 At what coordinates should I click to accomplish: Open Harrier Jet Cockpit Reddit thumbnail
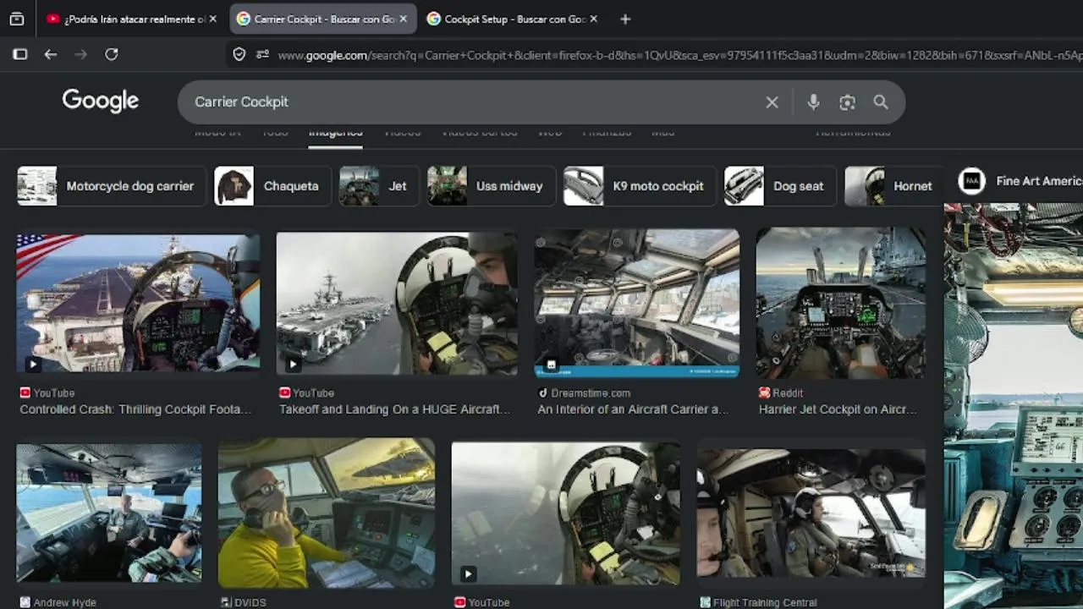click(840, 304)
